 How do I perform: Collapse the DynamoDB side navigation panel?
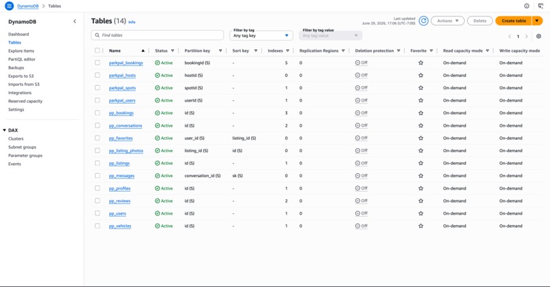(74, 21)
